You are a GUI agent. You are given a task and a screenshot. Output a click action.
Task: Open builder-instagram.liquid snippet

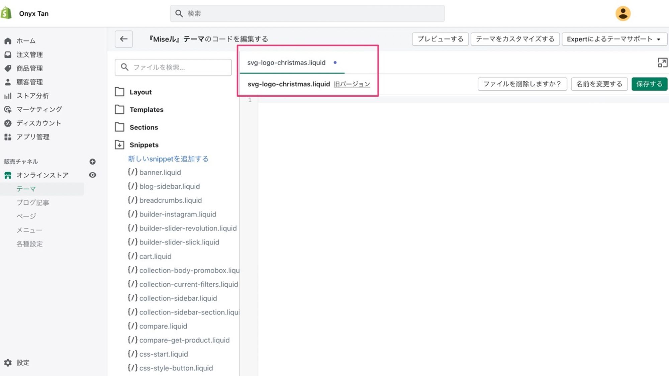[172, 214]
